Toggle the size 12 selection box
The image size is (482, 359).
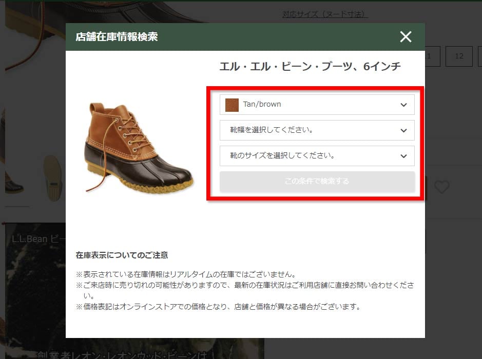pos(459,56)
